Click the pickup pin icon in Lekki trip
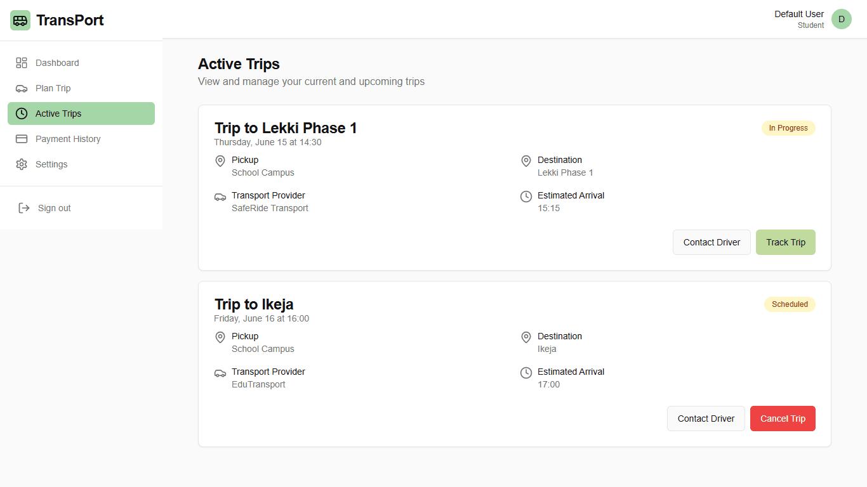 [x=220, y=161]
